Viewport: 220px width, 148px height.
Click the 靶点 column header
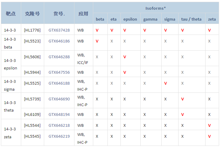pos(11,13)
